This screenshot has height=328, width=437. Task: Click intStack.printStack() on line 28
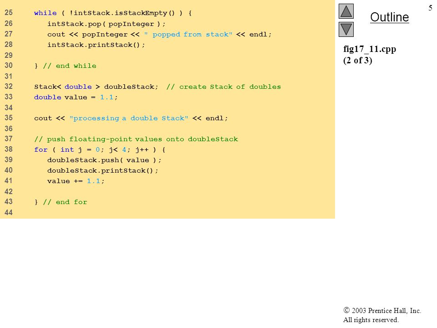tap(96, 45)
